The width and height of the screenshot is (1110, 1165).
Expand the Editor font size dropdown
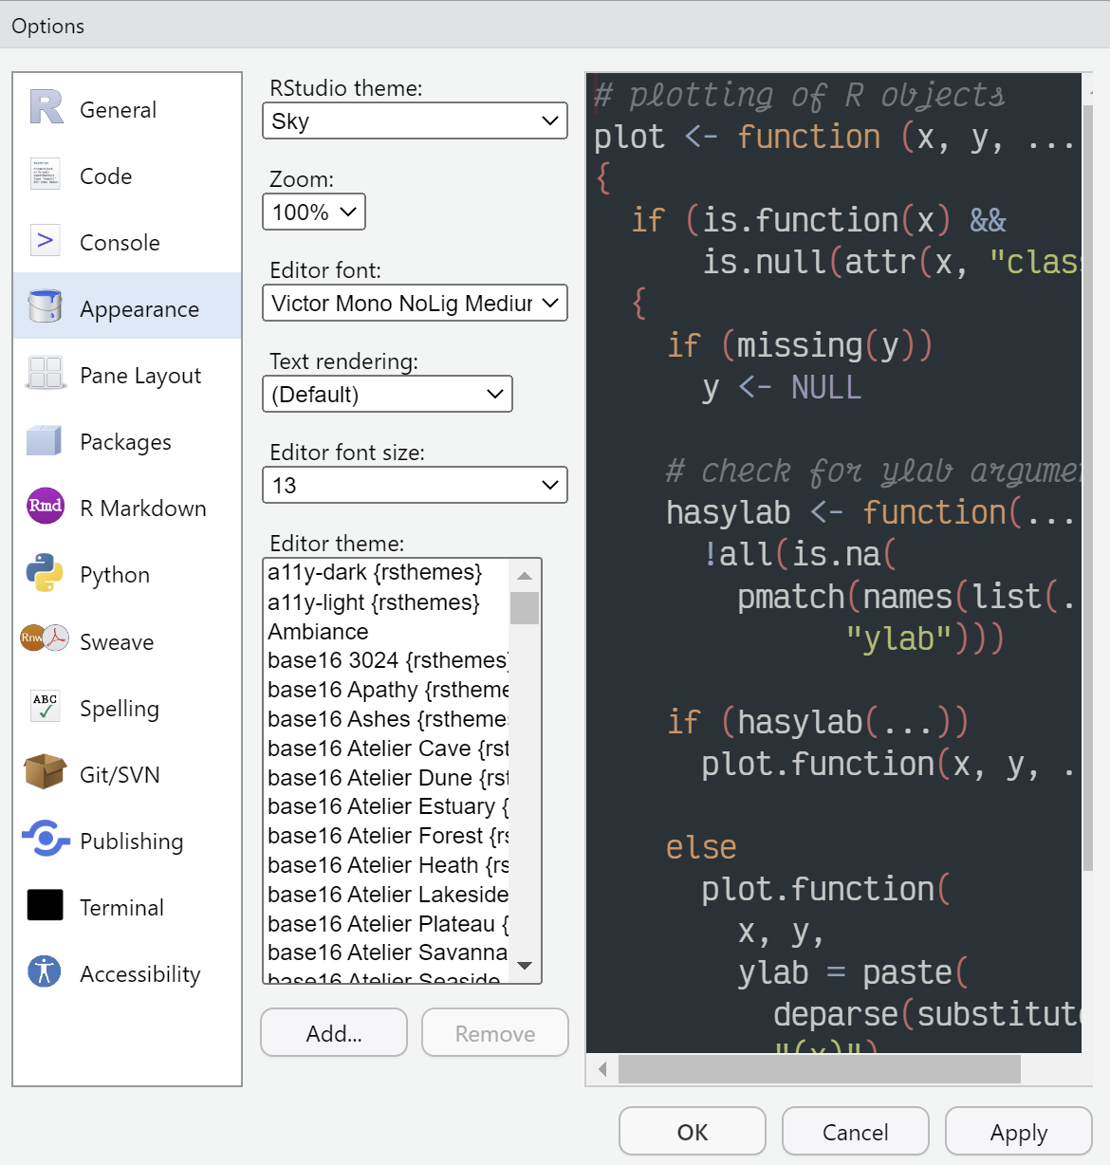click(x=414, y=485)
